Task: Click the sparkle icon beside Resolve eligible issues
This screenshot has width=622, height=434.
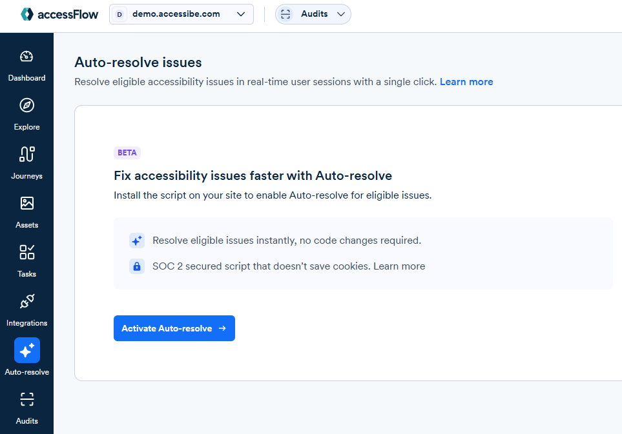Action: pos(137,241)
